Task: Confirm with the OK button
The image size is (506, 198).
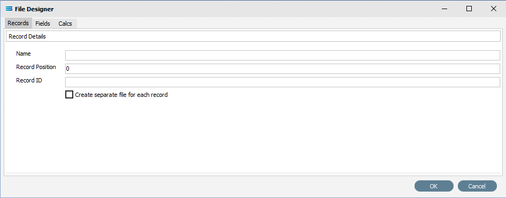Action: (434, 186)
